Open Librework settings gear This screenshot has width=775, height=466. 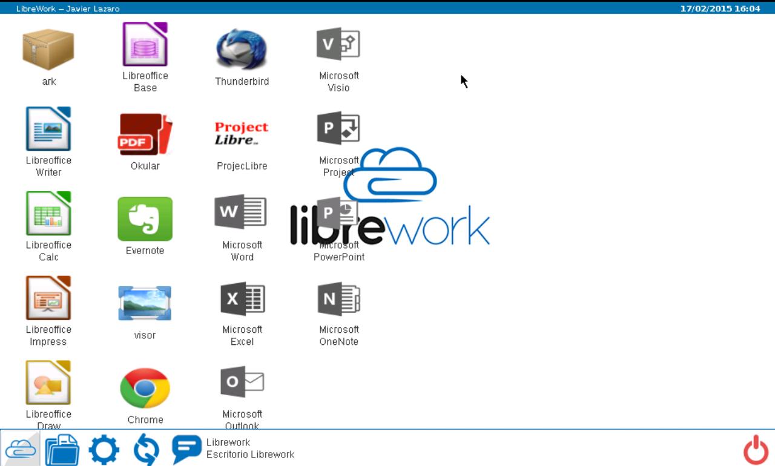pos(104,450)
